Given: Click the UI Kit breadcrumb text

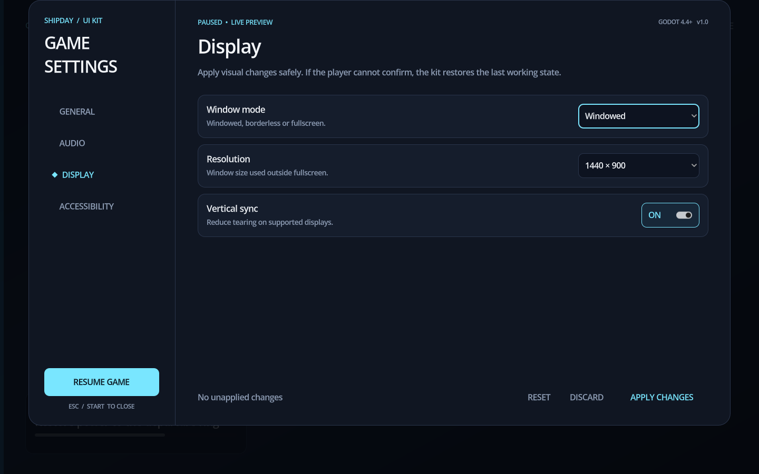Looking at the screenshot, I should 93,21.
